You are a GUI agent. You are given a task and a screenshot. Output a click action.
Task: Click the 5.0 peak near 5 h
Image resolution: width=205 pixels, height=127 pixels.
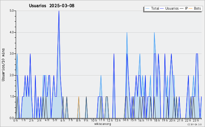[59, 11]
